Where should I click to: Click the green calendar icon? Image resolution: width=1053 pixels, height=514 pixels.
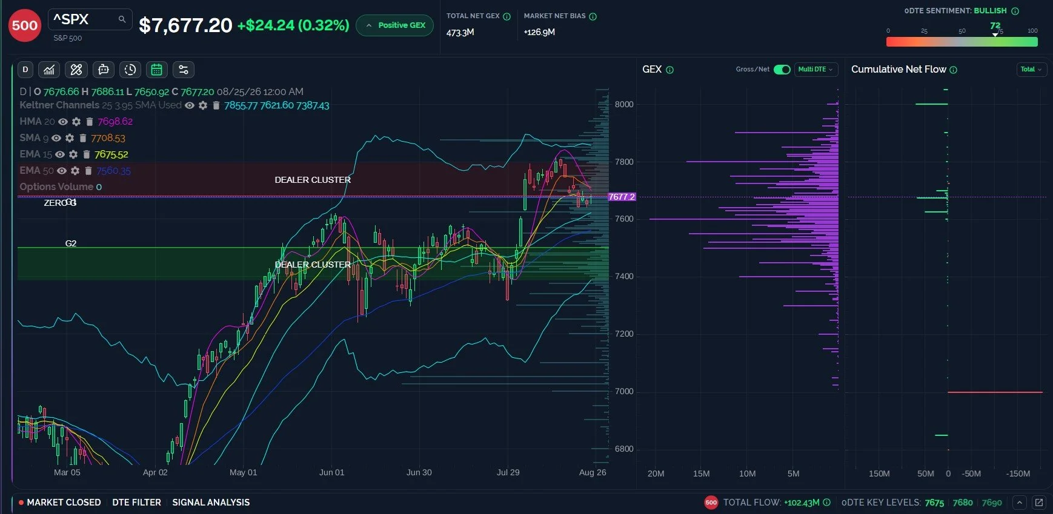click(x=156, y=70)
